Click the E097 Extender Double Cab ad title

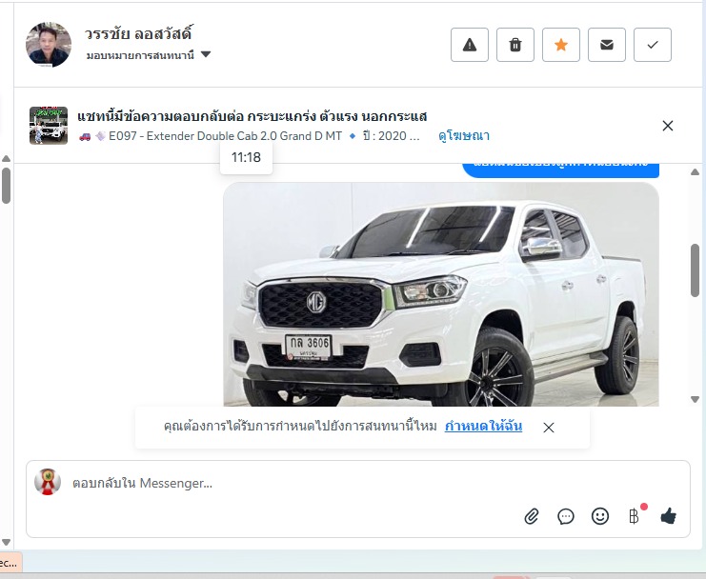225,136
